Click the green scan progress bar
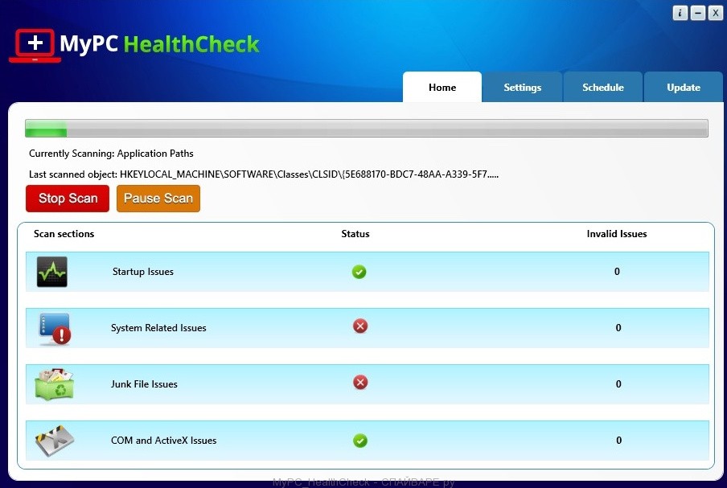This screenshot has height=488, width=727. click(366, 128)
